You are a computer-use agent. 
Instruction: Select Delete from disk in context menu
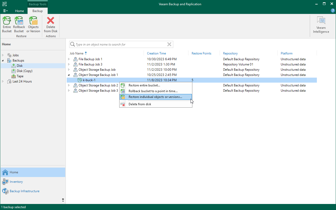point(139,104)
